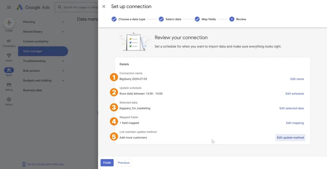
Task: Open Billing card icon
Action: pos(9,85)
